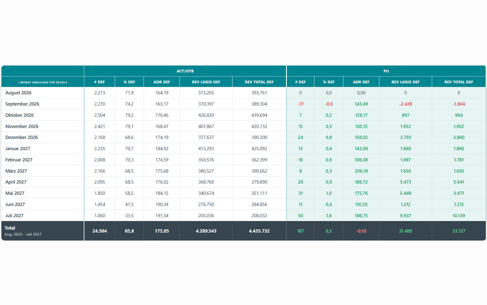Click ADR DEF header in ACT/OTB section
487x305 pixels.
point(162,82)
